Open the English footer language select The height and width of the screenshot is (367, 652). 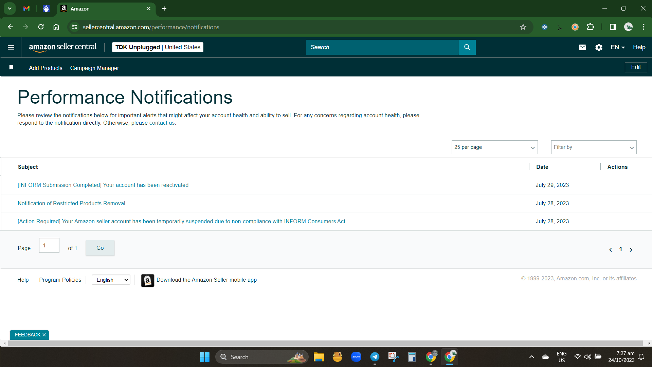pyautogui.click(x=111, y=280)
